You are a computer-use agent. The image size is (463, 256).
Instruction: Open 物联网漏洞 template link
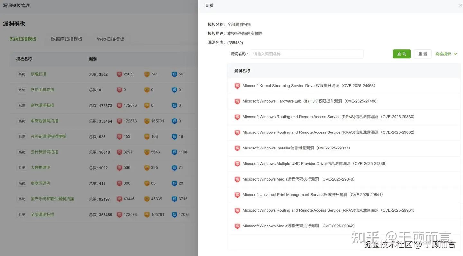[x=41, y=183]
